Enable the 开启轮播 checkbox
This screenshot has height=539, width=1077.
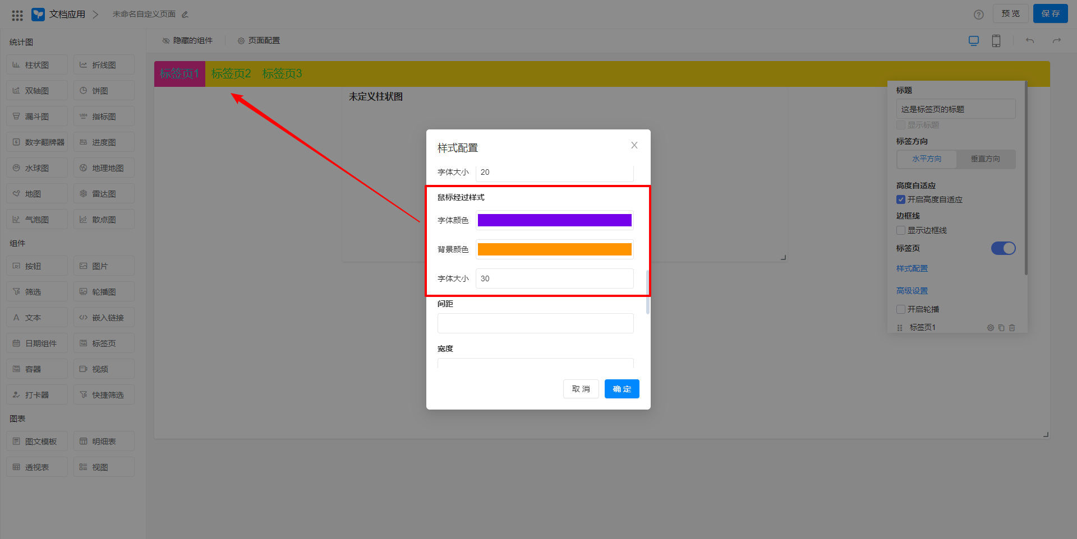point(901,309)
